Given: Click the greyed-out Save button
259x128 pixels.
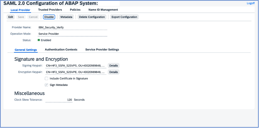Looking at the screenshot, I should click(x=21, y=17).
